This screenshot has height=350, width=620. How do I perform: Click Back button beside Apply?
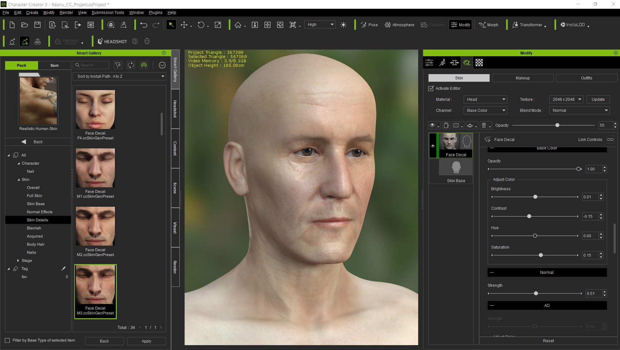click(104, 341)
